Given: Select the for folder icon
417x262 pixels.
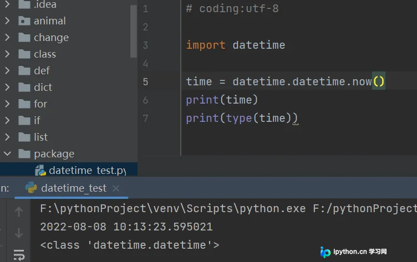Looking at the screenshot, I should click(x=24, y=104).
